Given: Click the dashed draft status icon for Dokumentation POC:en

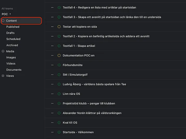Looking at the screenshot, I should click(x=59, y=55).
